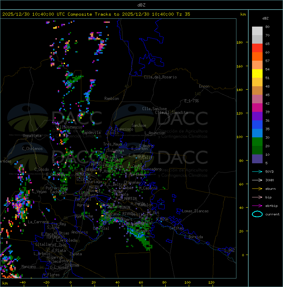
Task: Click the cyan 'current' ellipse legend icon
Action: coord(257,214)
